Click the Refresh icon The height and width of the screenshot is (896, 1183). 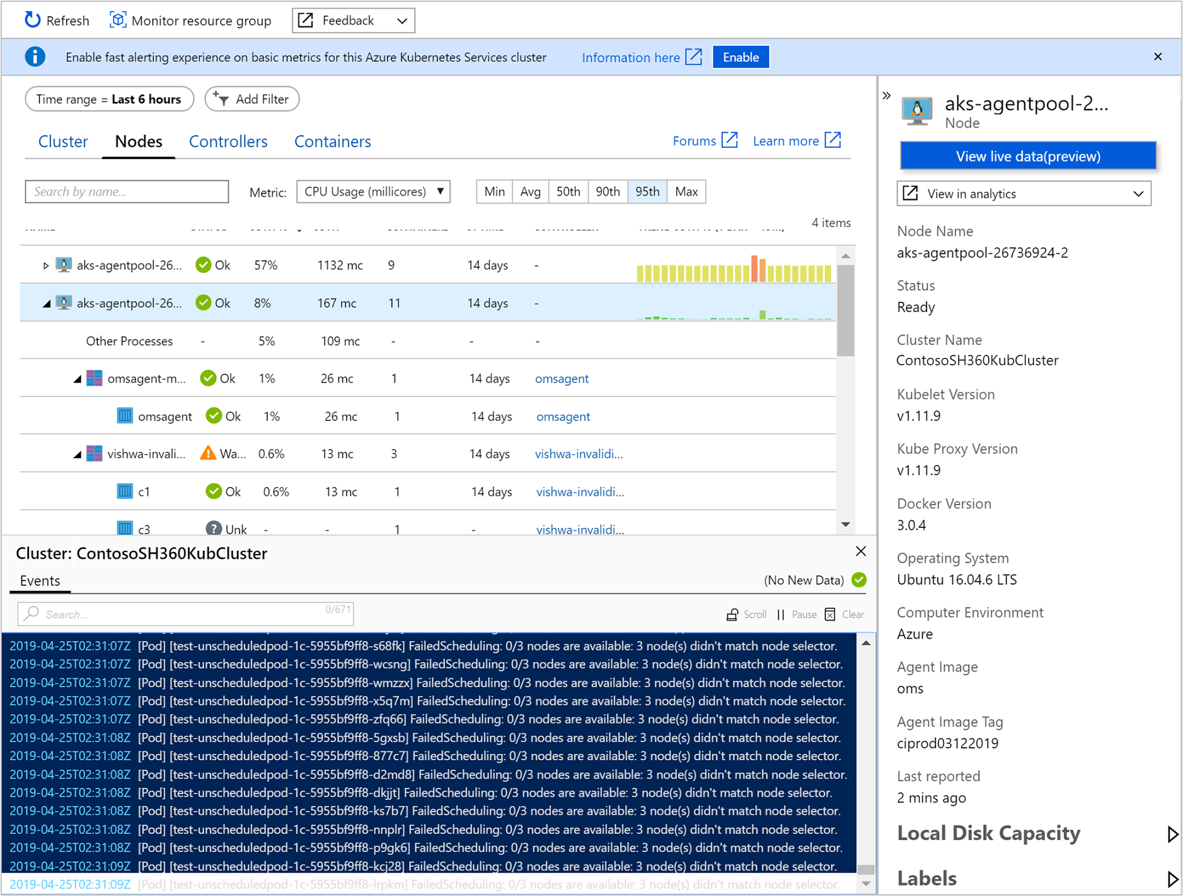point(32,20)
